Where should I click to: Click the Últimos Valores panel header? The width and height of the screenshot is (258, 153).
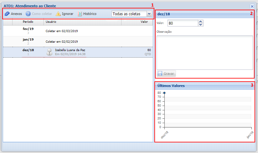pyautogui.click(x=205, y=86)
